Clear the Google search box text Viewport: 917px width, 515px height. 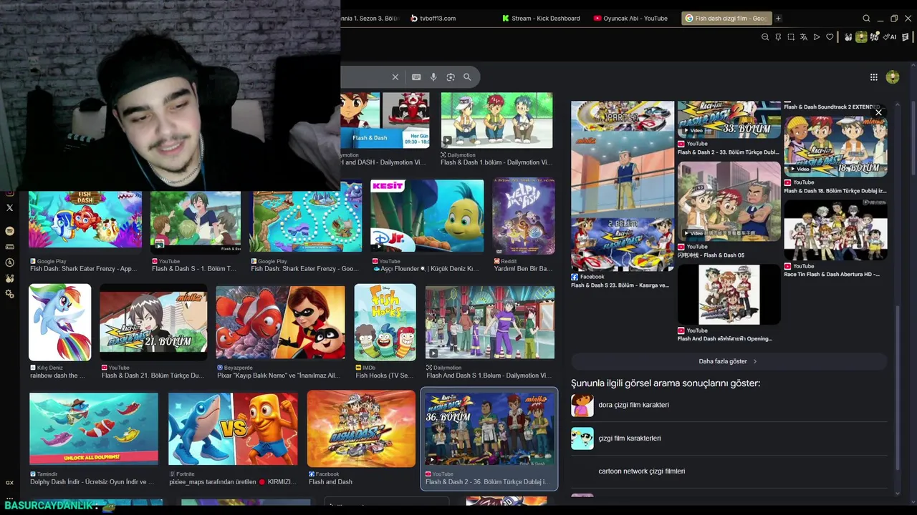pyautogui.click(x=395, y=77)
